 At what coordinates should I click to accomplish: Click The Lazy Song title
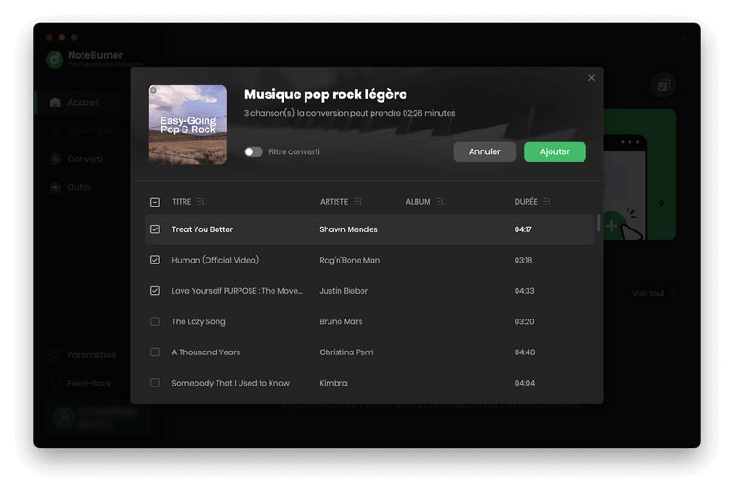[198, 321]
